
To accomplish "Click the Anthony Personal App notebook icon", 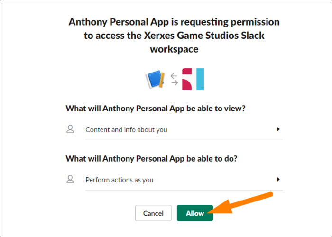I will [x=153, y=80].
